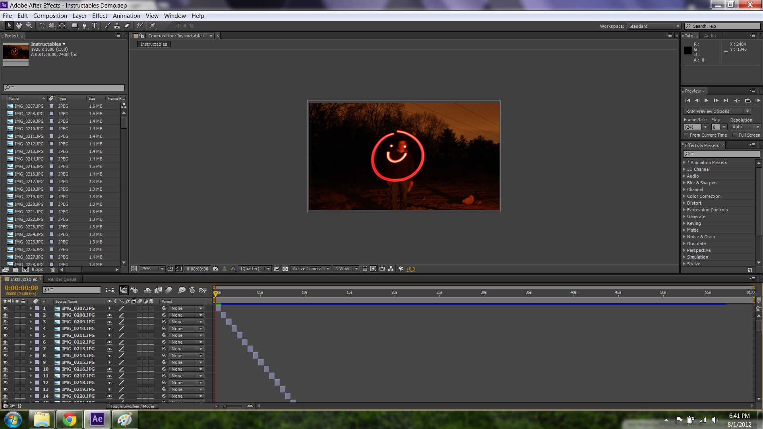Select the Pen tool
The height and width of the screenshot is (429, 763).
[84, 26]
